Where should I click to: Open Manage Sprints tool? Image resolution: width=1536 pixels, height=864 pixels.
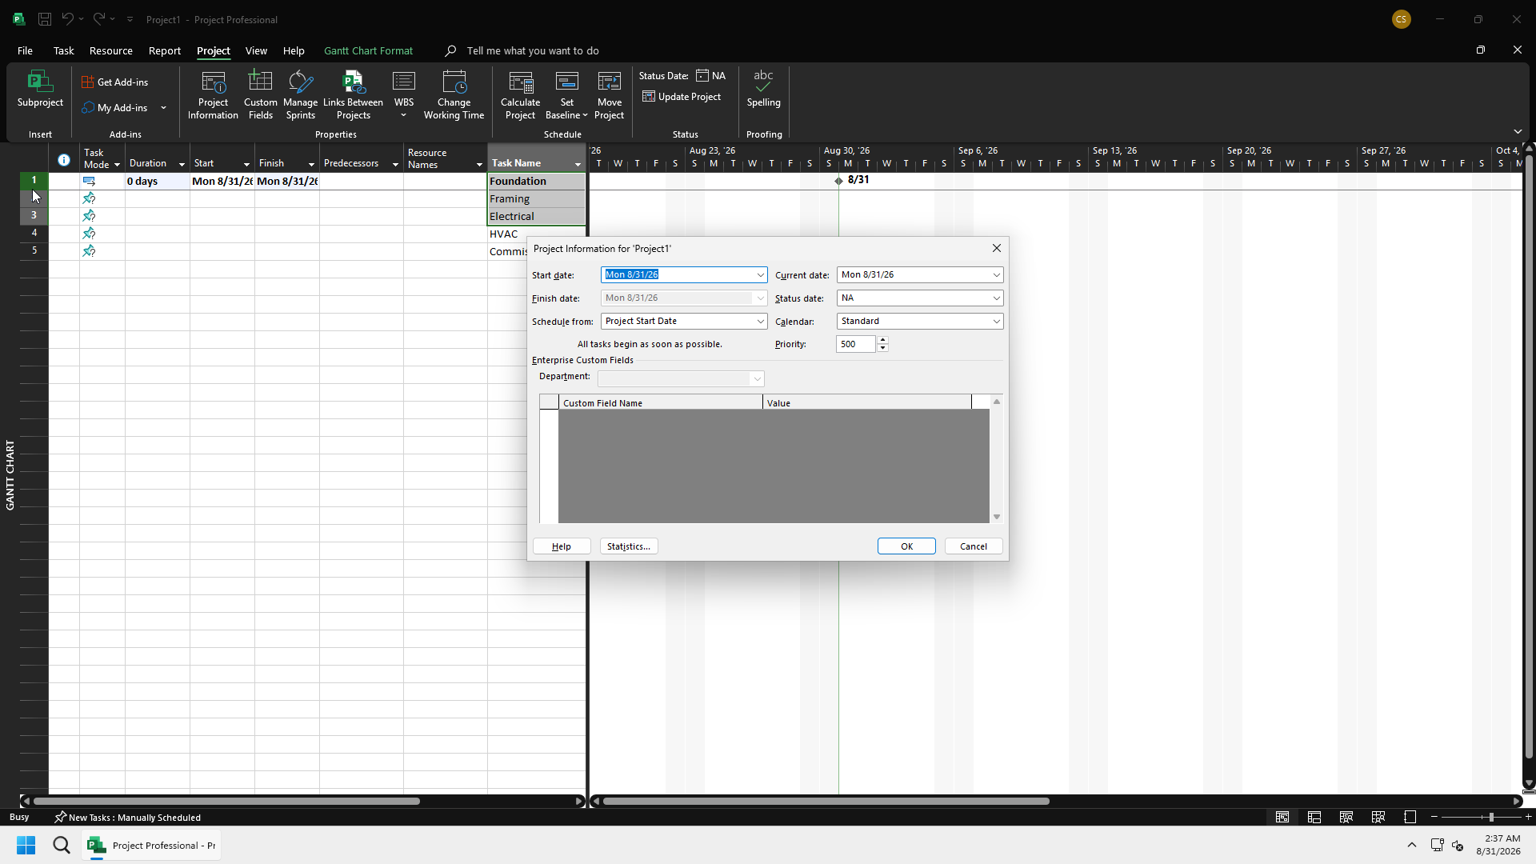(301, 96)
